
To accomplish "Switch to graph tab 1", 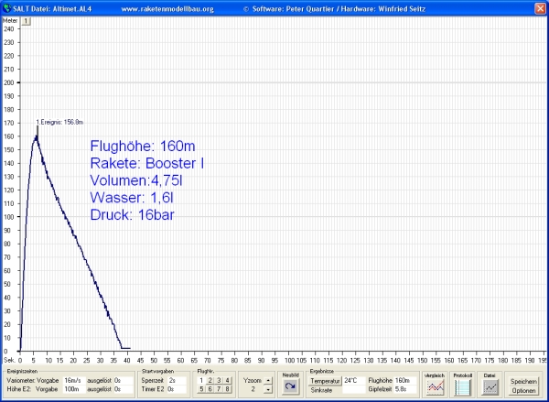I will point(27,20).
